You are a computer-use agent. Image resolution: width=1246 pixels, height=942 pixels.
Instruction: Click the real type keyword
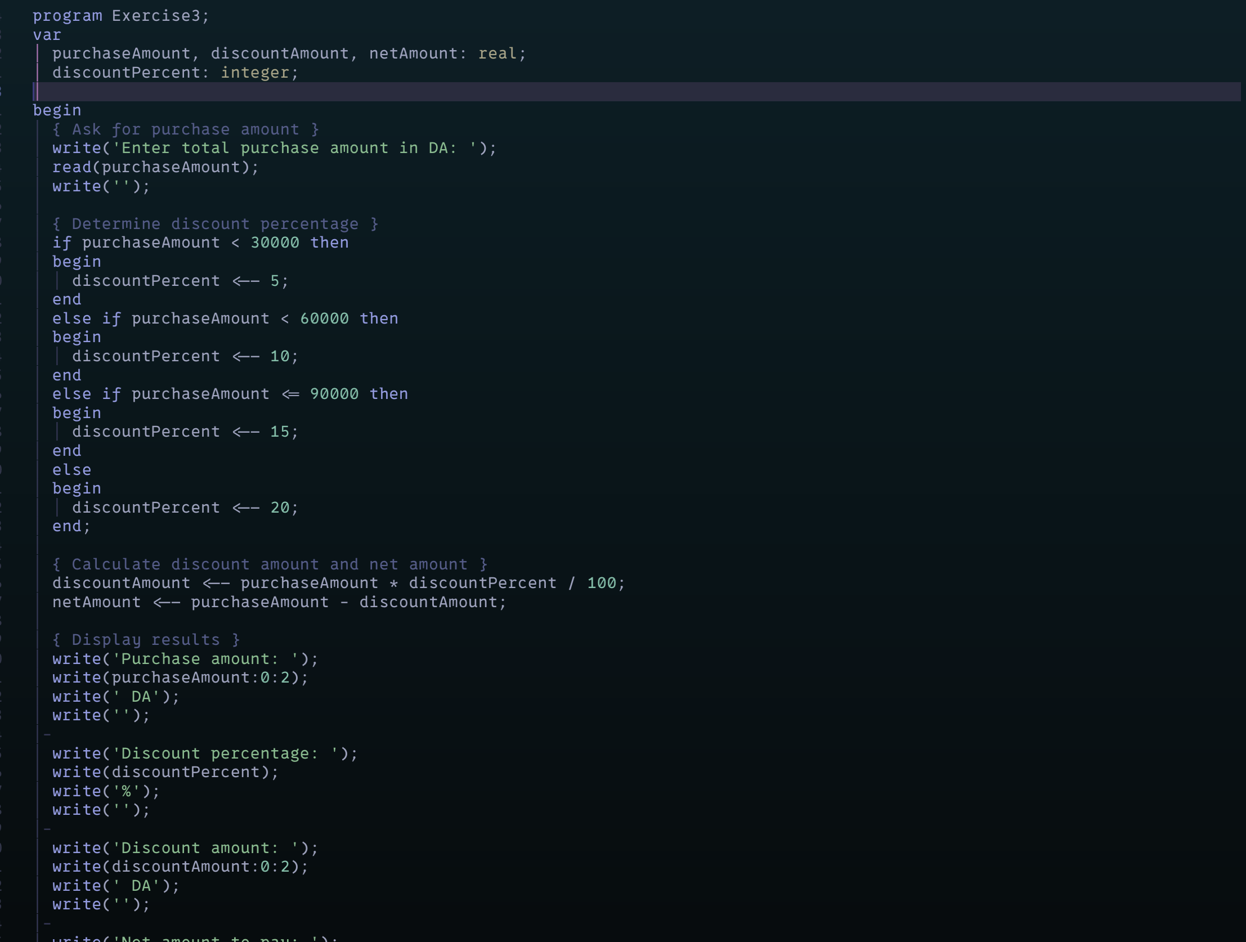(497, 53)
